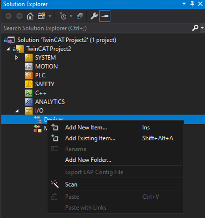This screenshot has height=218, width=205.
Task: Click the Scan wand icon
Action: click(x=55, y=184)
